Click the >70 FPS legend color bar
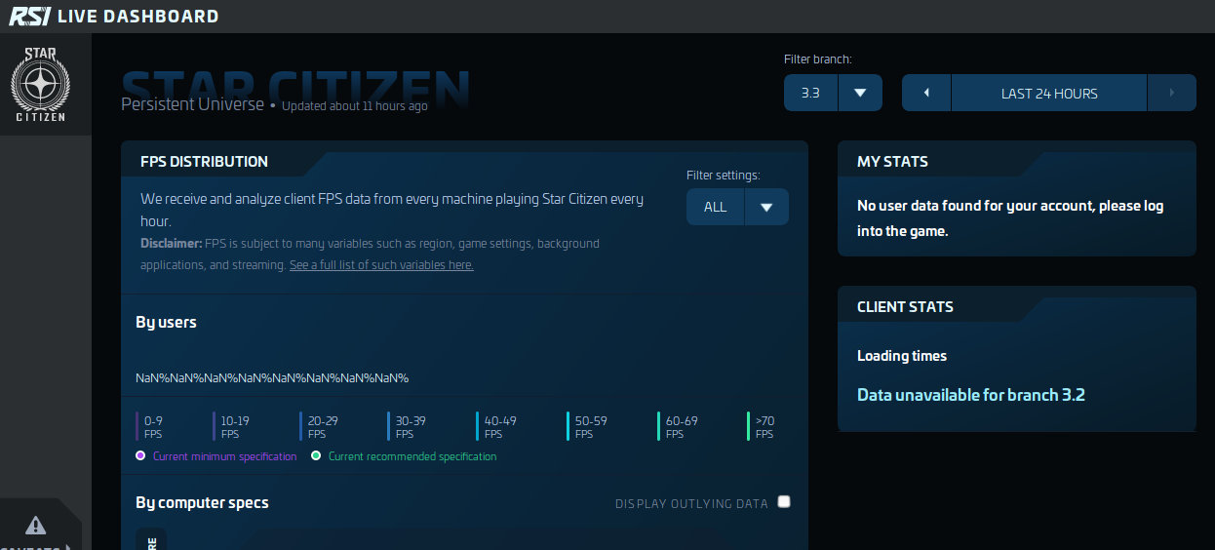This screenshot has width=1215, height=550. click(748, 426)
